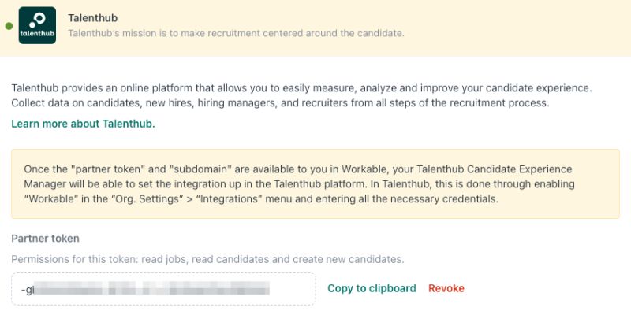Image resolution: width=631 pixels, height=315 pixels.
Task: Click the token permissions description text
Action: click(207, 259)
